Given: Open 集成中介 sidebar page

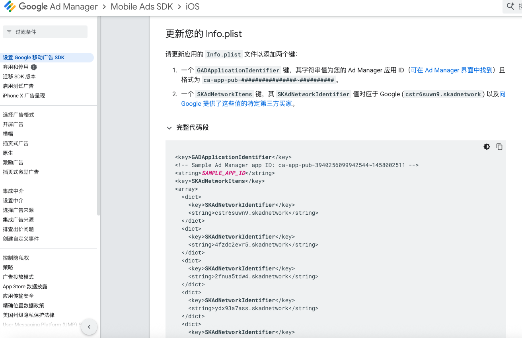Looking at the screenshot, I should tap(13, 191).
